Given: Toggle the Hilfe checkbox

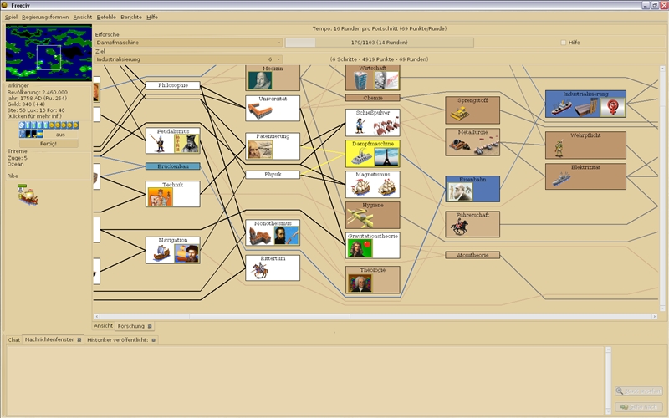Looking at the screenshot, I should click(563, 43).
